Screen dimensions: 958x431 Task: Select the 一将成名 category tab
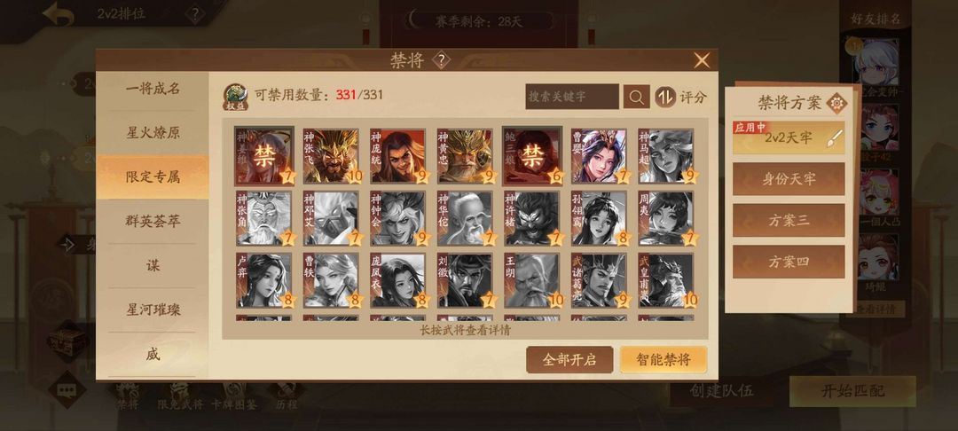153,89
